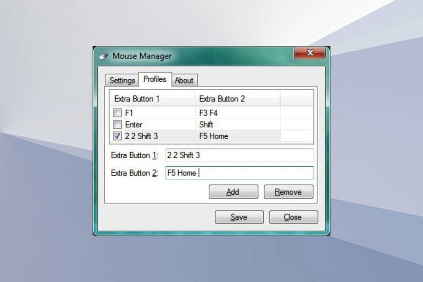Save the mouse profiles
The image size is (423, 282).
coord(239,217)
